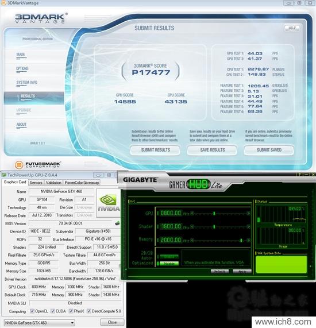
Task: Click the Shader 1600.00 MHz value field
Action: point(171,226)
